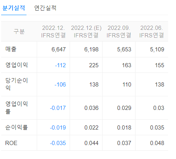Select the 0.044 ROE value
176x159 pixels.
click(91, 143)
